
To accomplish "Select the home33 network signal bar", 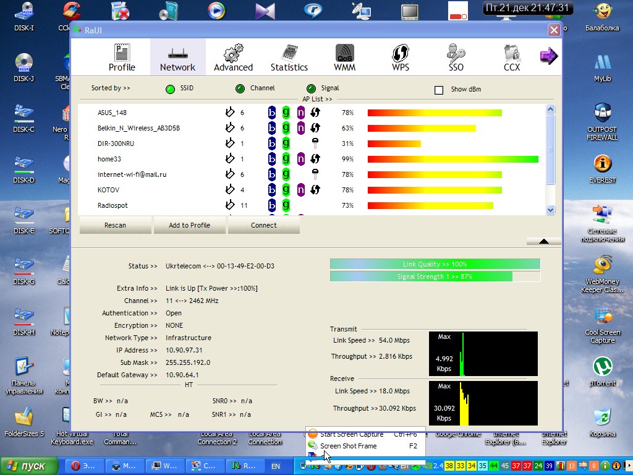I will [452, 159].
